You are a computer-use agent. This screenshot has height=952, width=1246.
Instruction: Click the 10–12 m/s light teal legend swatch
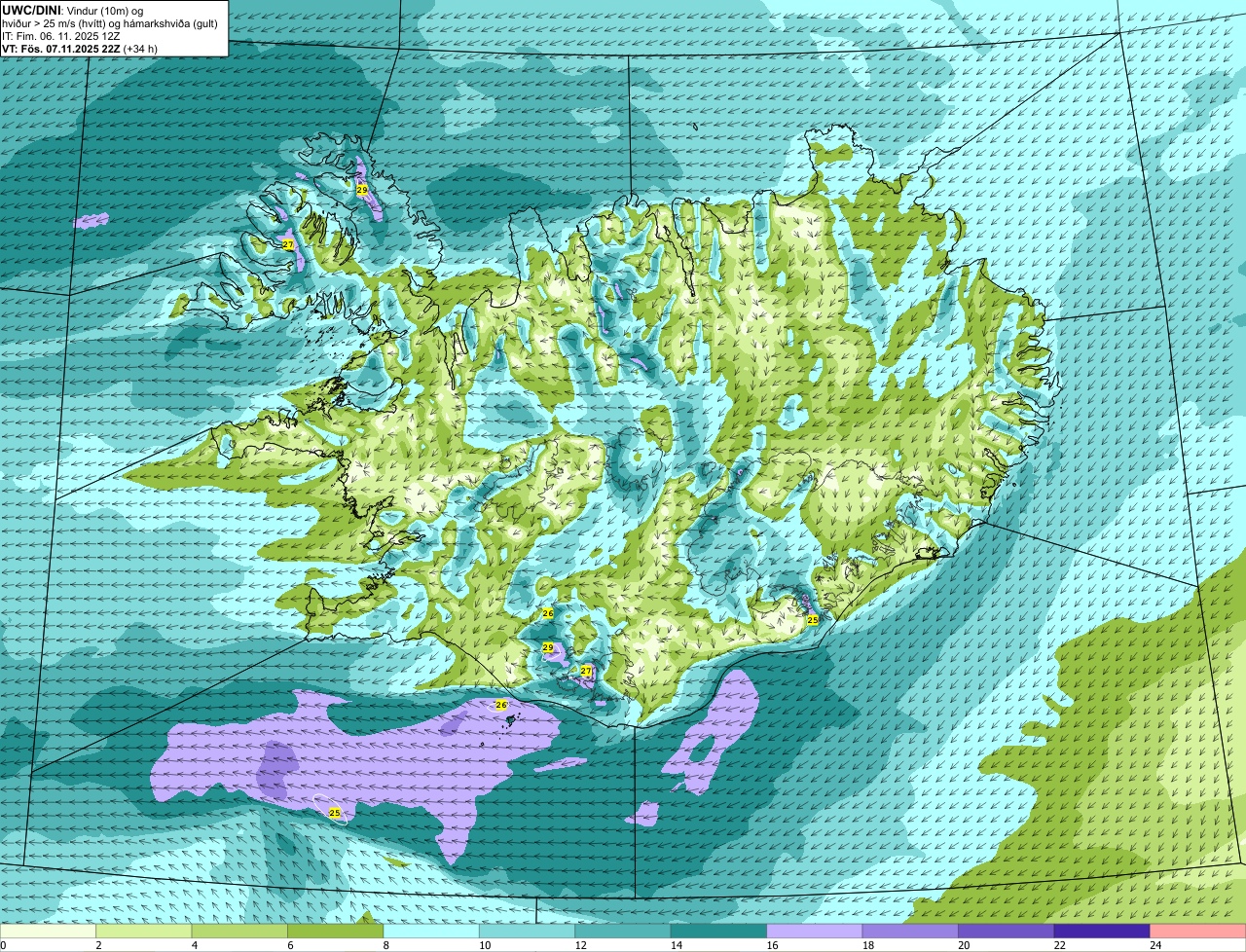[x=529, y=932]
